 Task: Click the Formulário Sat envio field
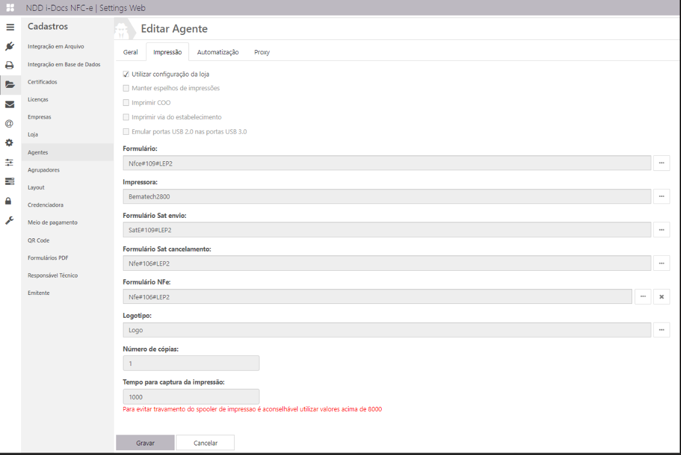(387, 230)
